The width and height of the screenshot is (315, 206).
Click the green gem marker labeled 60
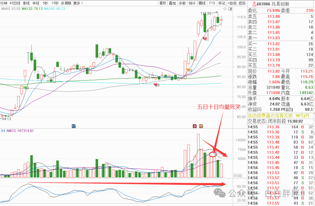point(25,87)
